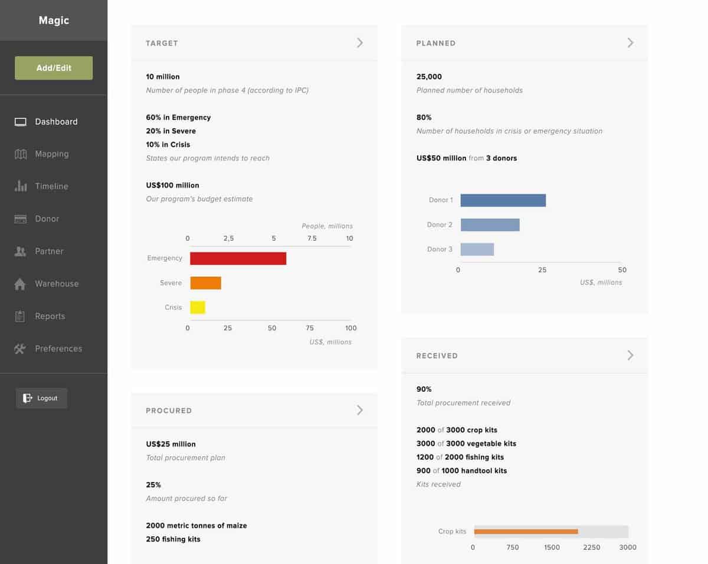The width and height of the screenshot is (708, 564).
Task: Click the 'Emergency' chart label
Action: [165, 258]
